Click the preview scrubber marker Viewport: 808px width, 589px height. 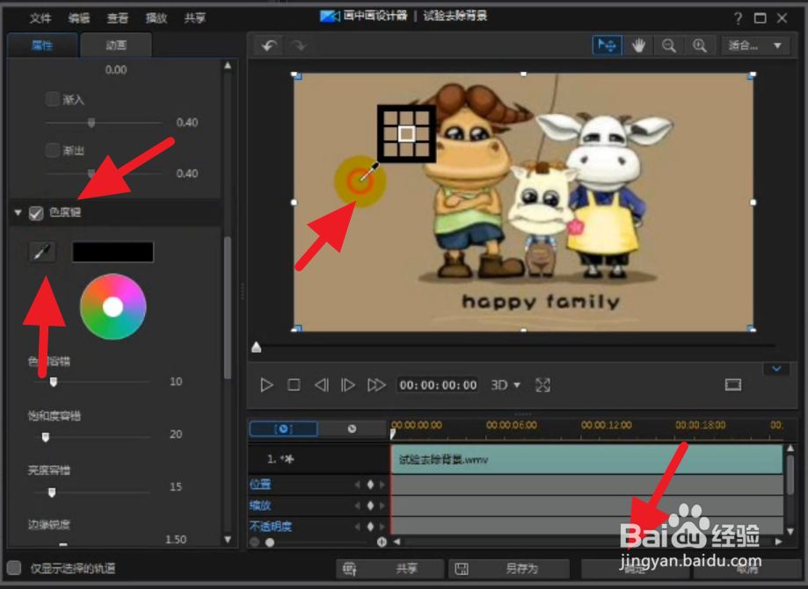tap(256, 348)
